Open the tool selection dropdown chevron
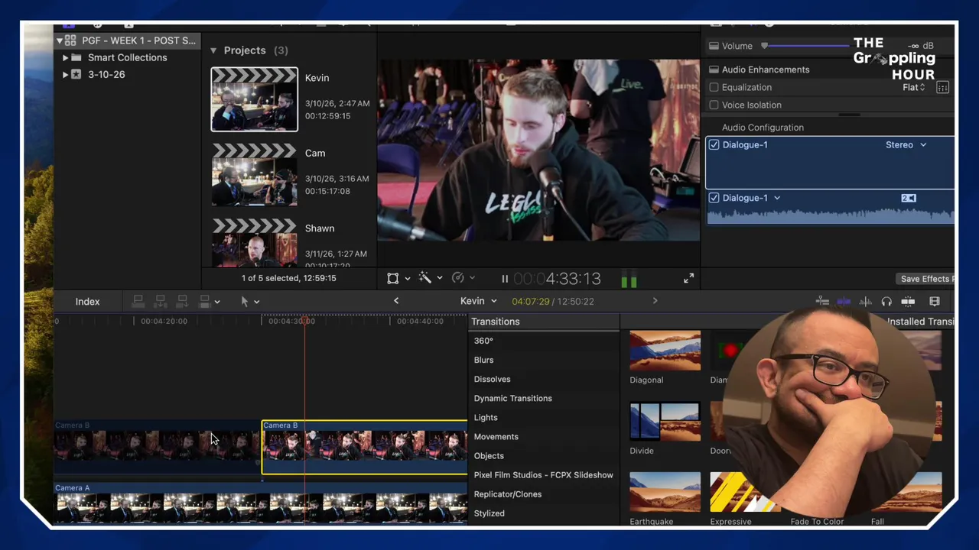 coord(256,302)
